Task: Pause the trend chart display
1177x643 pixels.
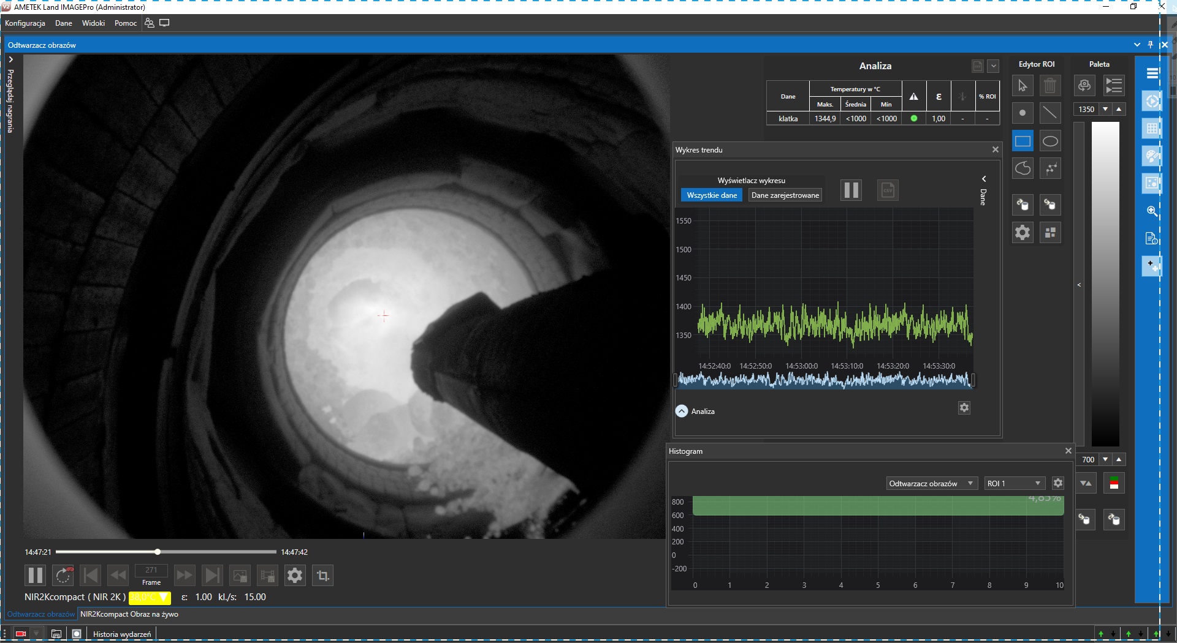Action: [851, 190]
